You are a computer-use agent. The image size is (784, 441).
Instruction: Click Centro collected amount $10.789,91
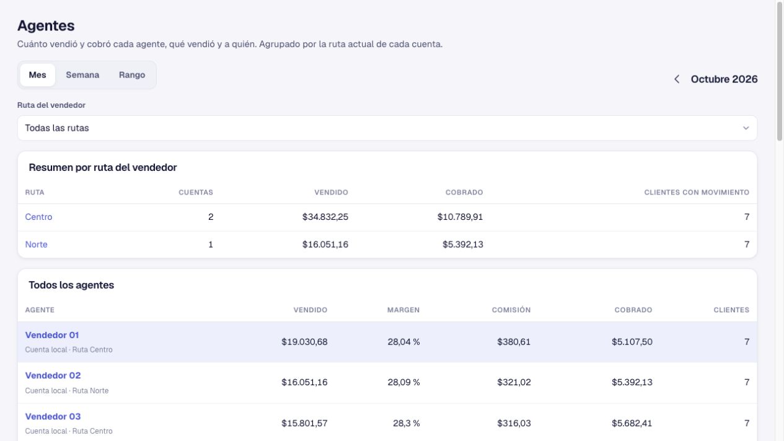pos(460,217)
